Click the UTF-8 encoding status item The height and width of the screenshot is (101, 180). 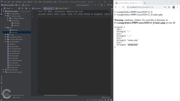(x=95, y=100)
